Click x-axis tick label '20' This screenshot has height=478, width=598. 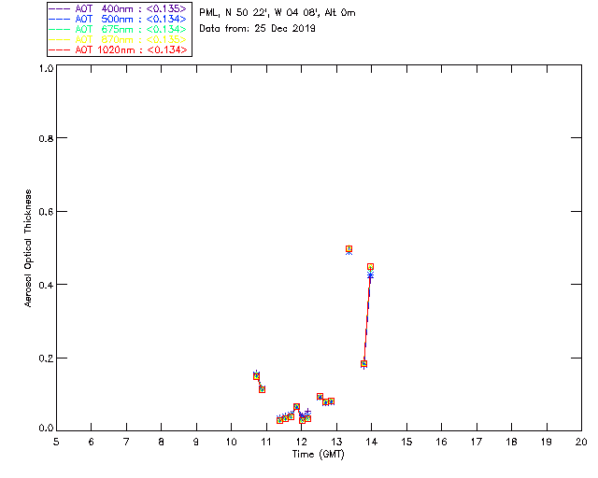tap(581, 443)
